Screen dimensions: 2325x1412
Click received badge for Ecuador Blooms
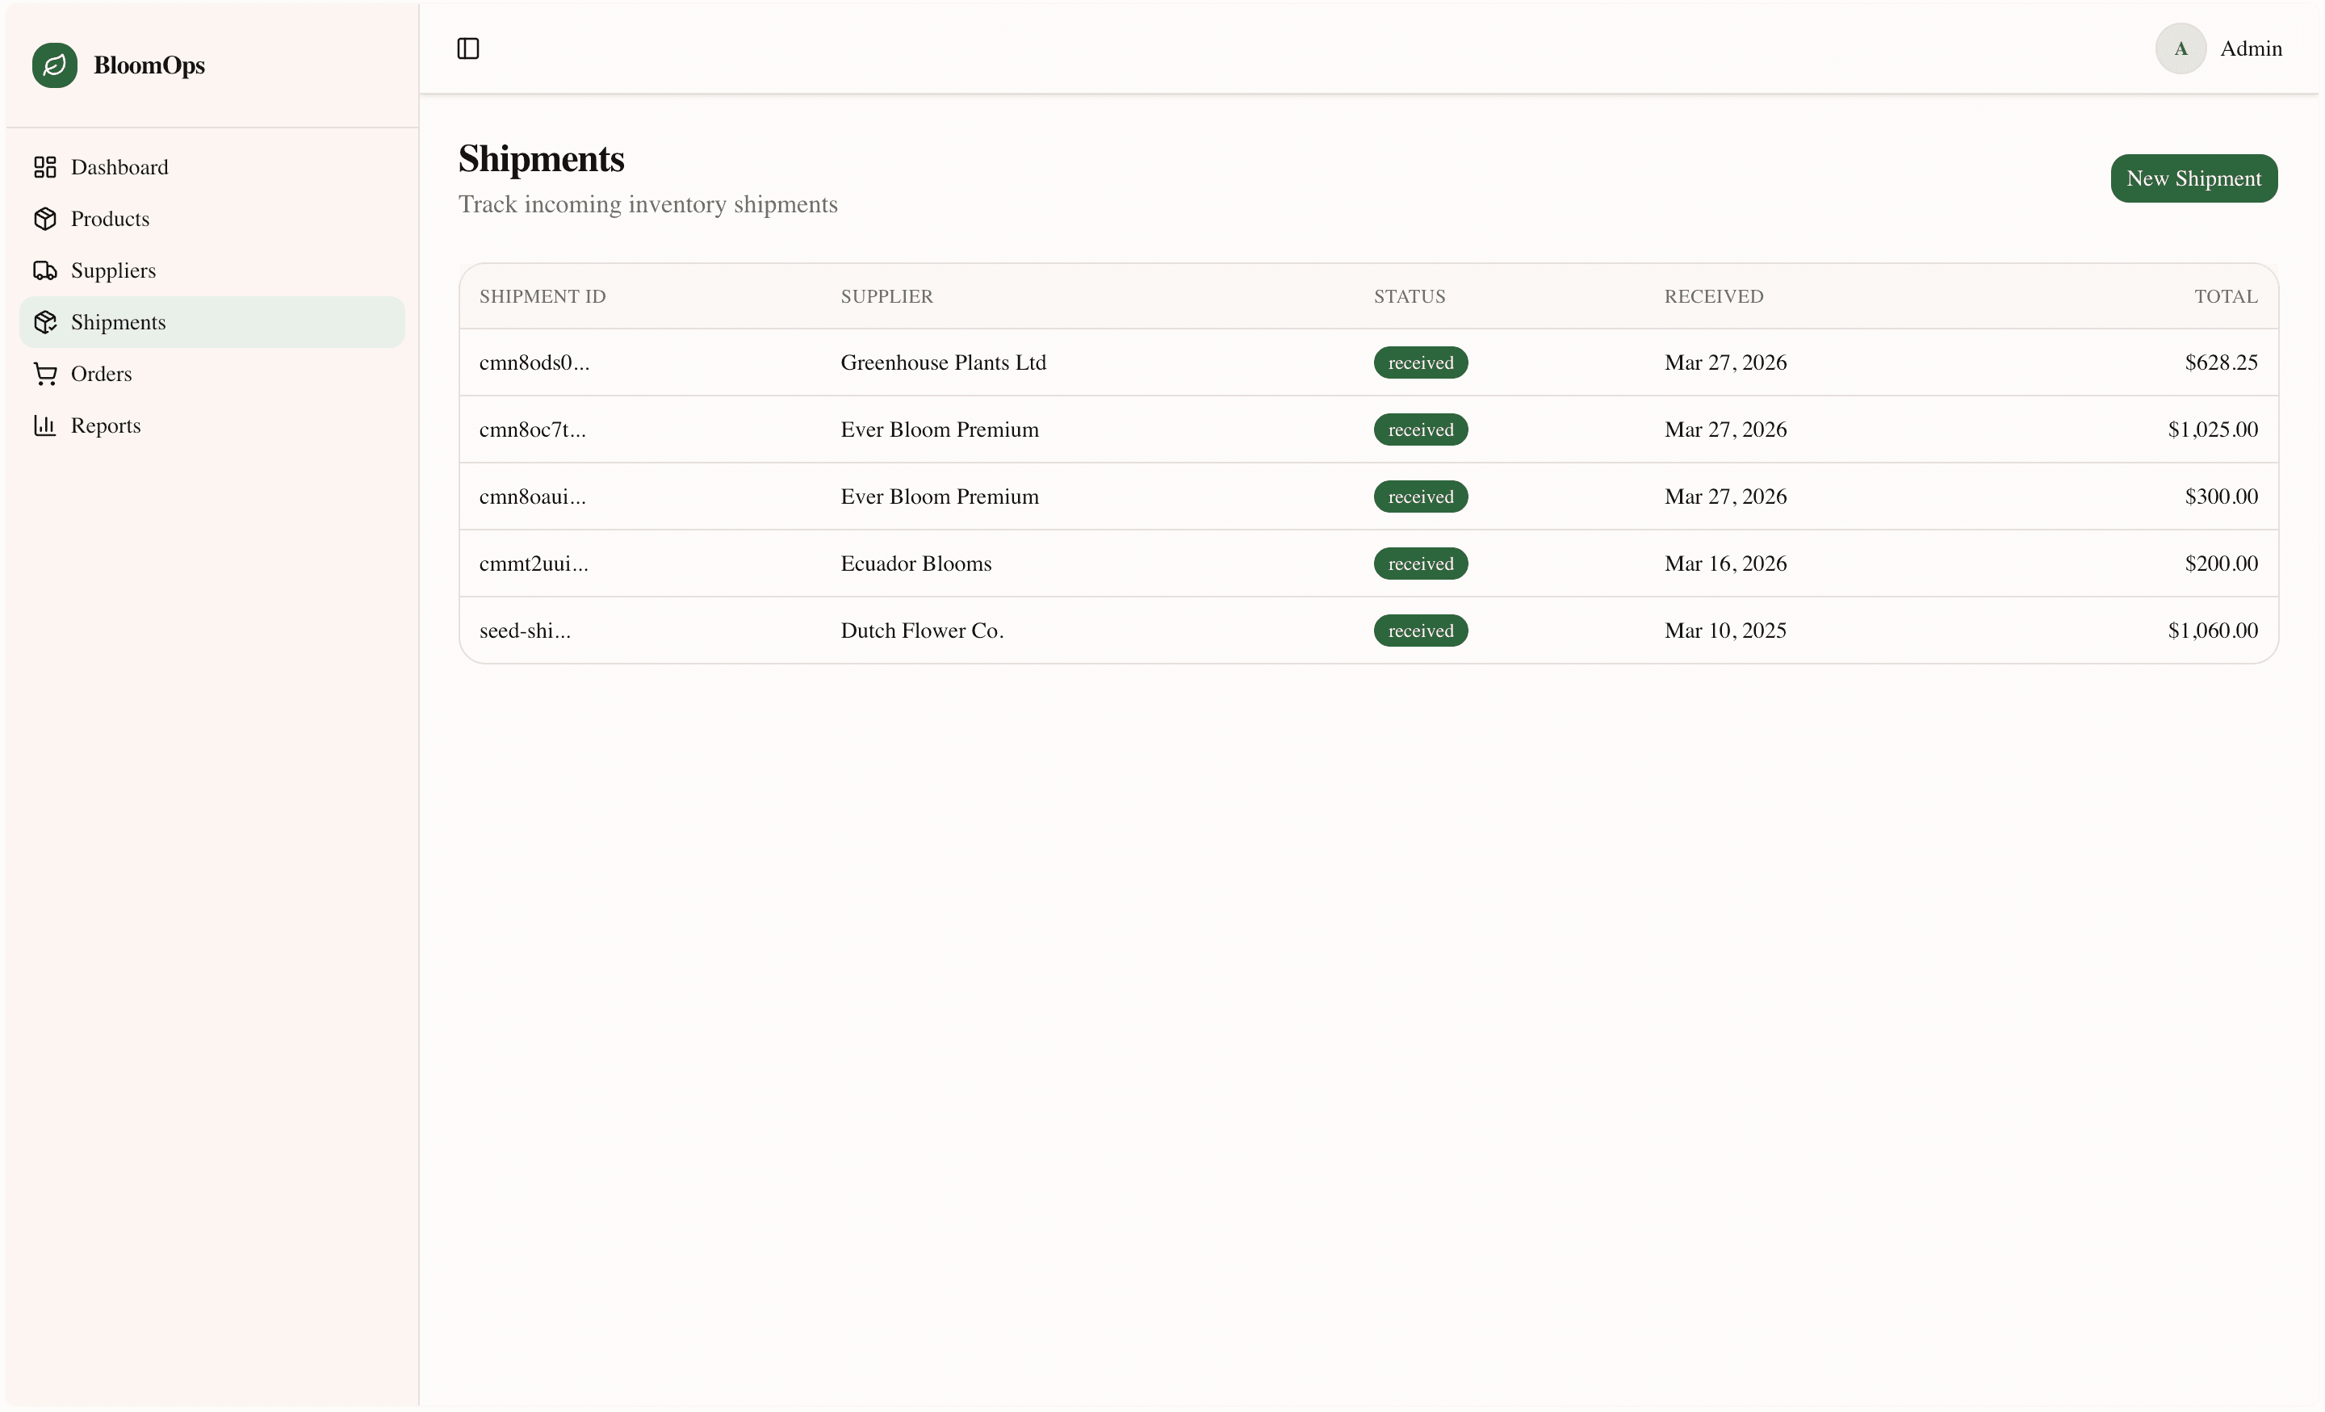click(1420, 564)
